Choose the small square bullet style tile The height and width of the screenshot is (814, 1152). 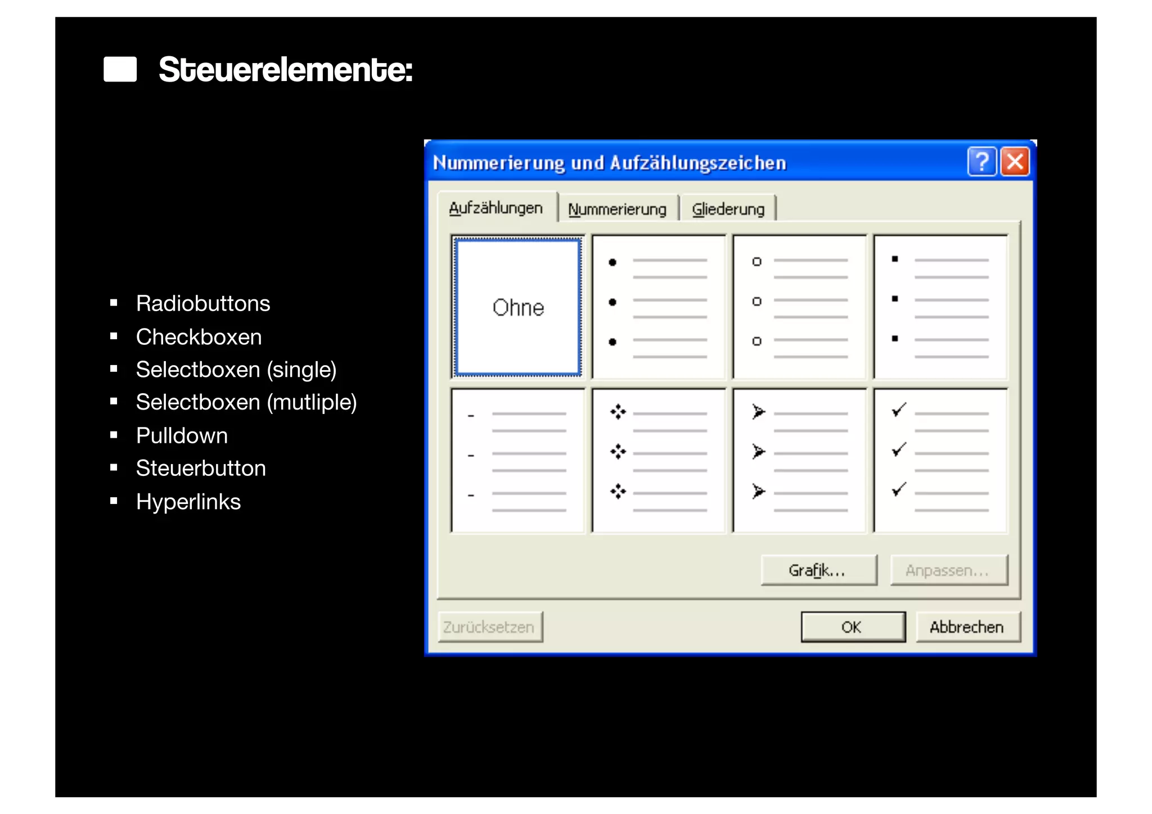click(x=940, y=307)
